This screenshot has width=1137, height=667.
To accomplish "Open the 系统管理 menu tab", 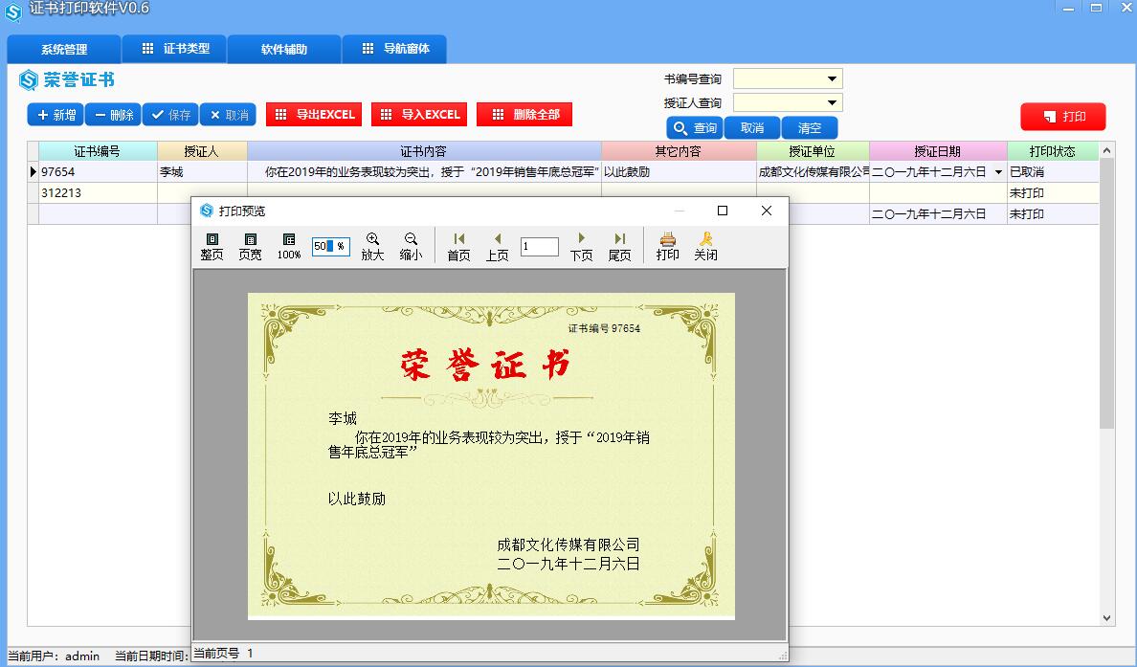I will point(64,50).
